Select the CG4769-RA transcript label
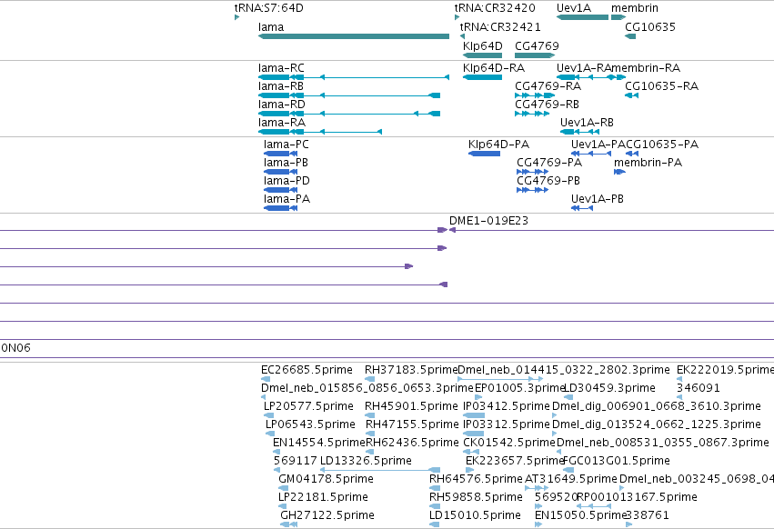Image resolution: width=774 pixels, height=529 pixels. coord(548,86)
